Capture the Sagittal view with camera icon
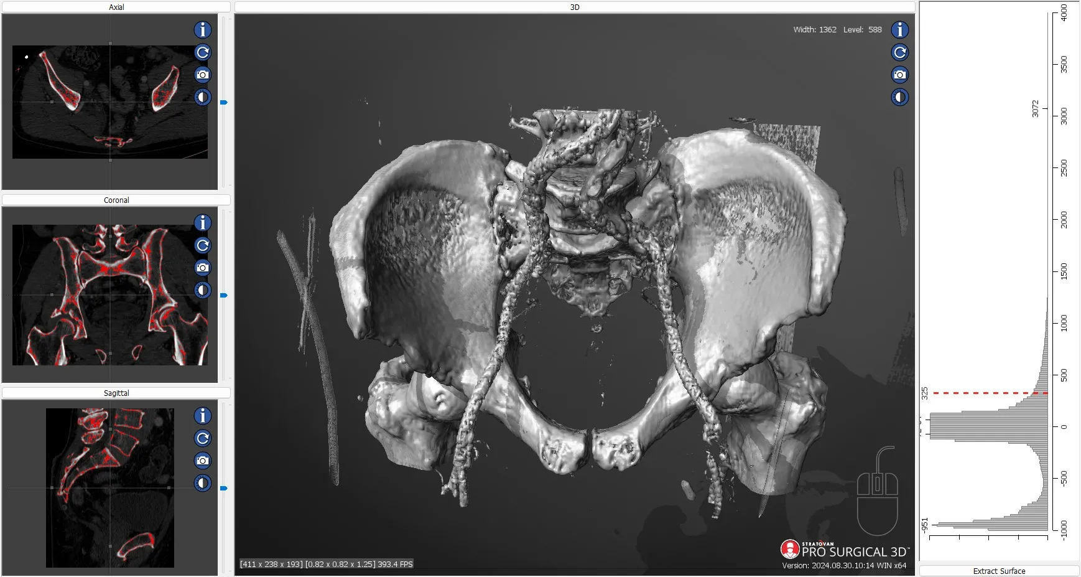1081x577 pixels. tap(203, 461)
